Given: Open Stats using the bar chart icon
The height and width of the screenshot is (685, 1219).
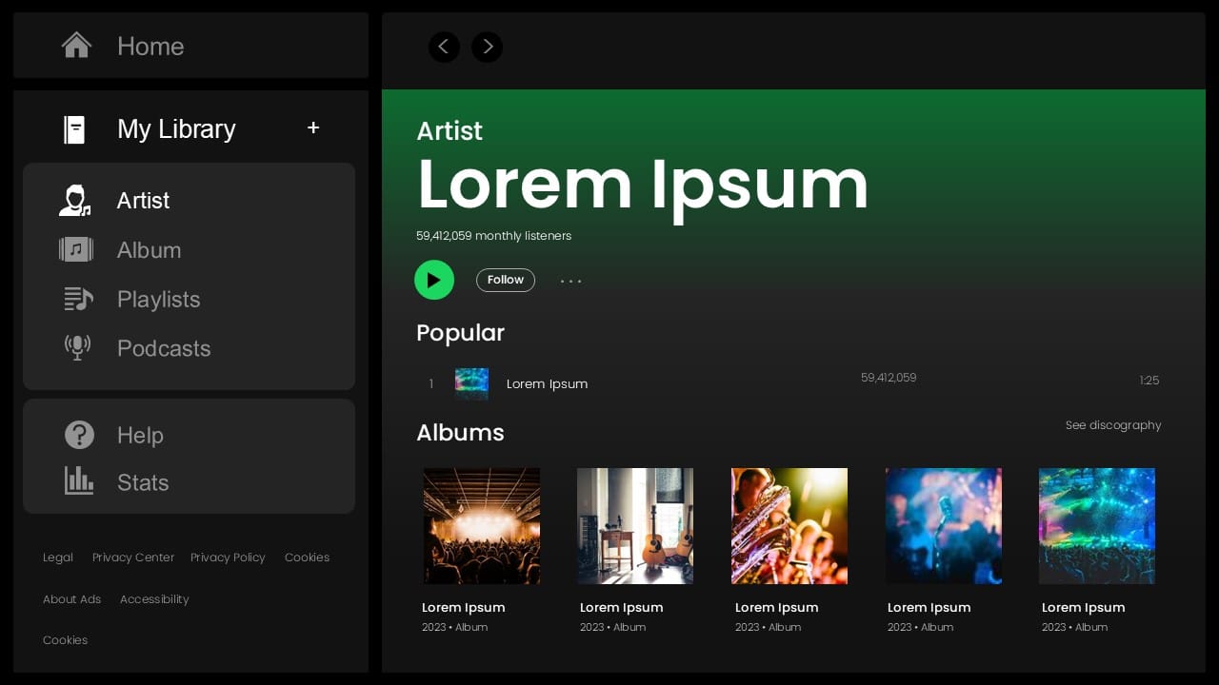Looking at the screenshot, I should tap(80, 481).
